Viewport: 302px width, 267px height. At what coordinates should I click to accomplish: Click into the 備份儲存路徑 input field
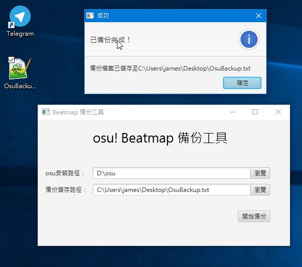pos(171,190)
